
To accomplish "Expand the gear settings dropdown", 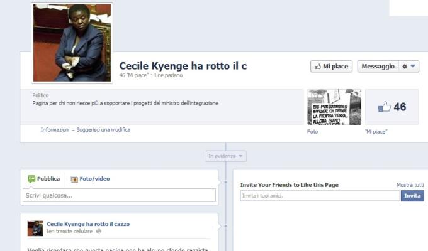I will point(409,66).
